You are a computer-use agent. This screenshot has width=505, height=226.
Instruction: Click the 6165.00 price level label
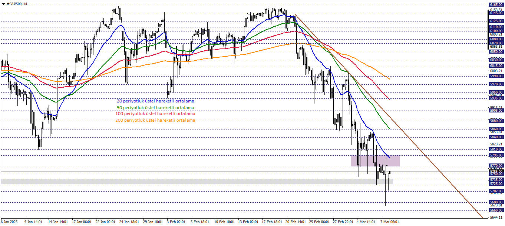coord(496,5)
